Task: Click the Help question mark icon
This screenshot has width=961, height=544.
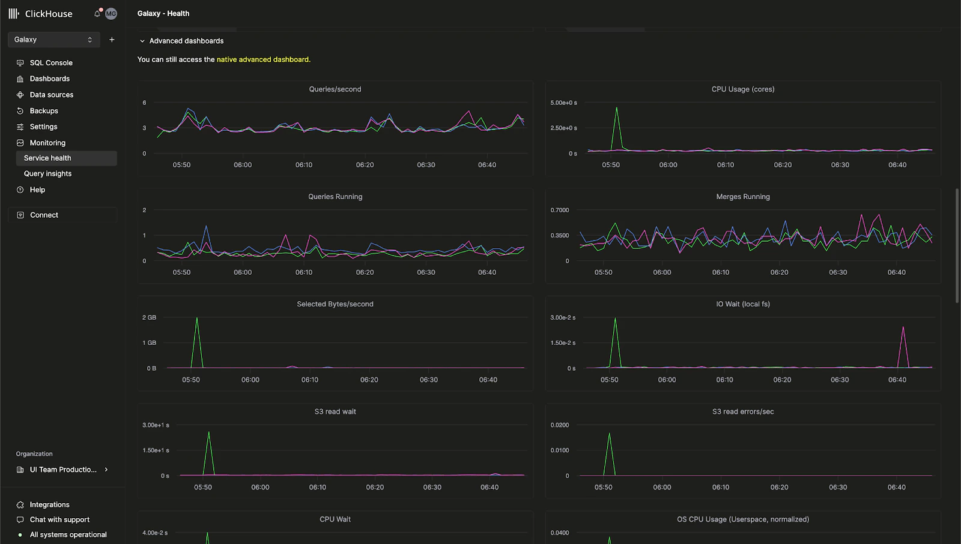Action: pyautogui.click(x=20, y=190)
